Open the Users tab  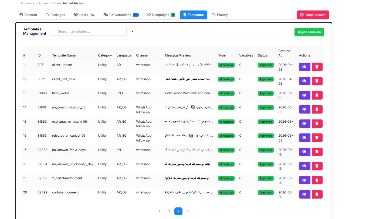point(84,15)
